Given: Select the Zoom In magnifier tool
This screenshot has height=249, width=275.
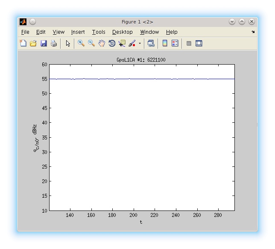Looking at the screenshot, I should point(81,43).
